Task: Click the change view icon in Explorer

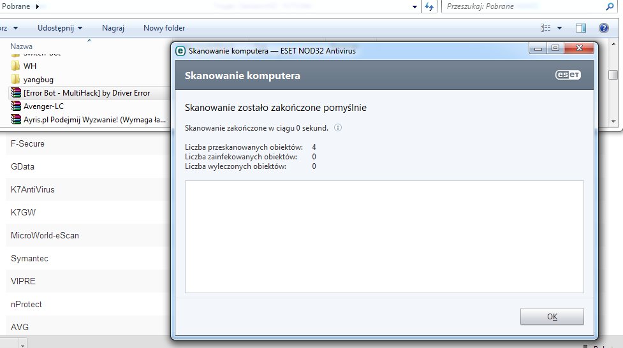Action: tap(545, 28)
